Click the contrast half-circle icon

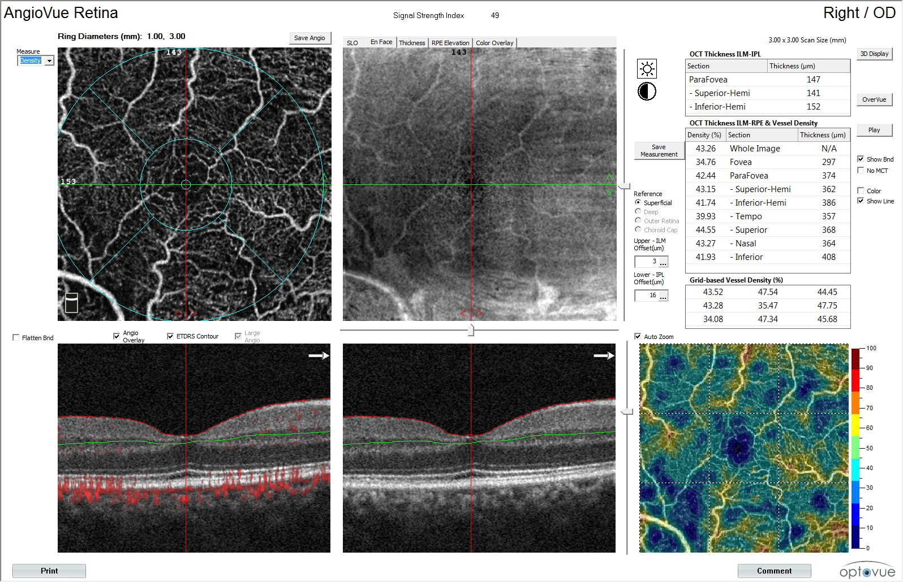647,91
